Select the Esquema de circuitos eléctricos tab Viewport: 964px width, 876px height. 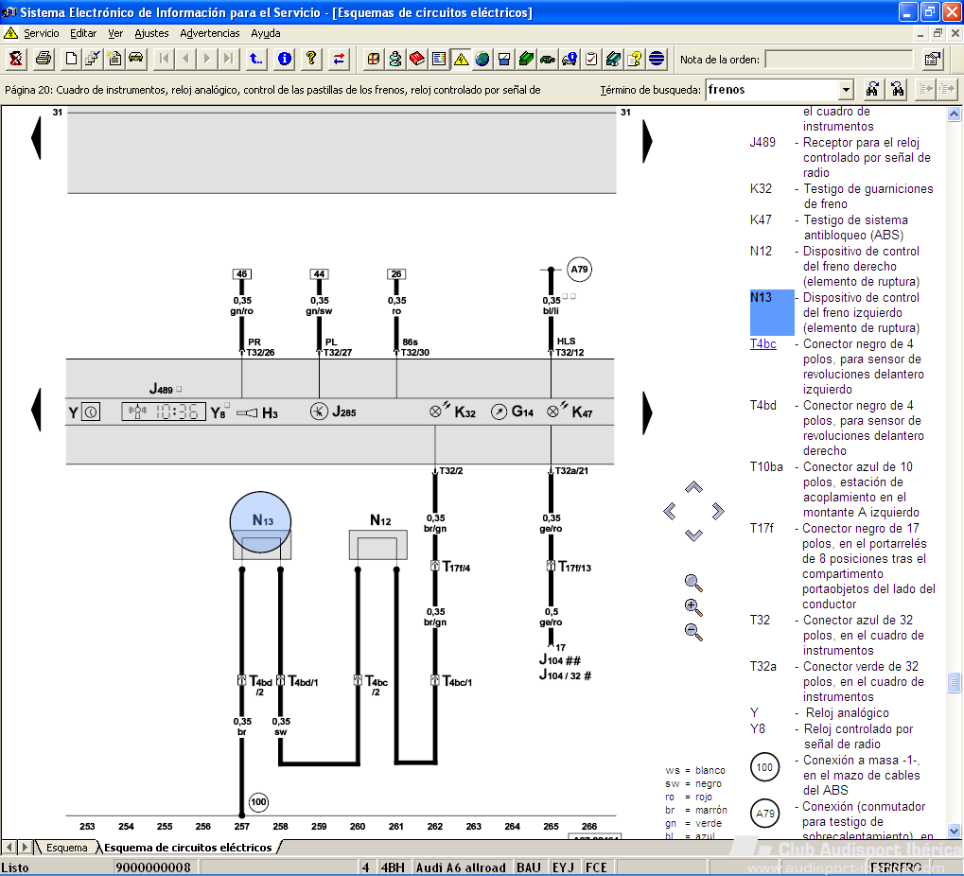tap(187, 848)
